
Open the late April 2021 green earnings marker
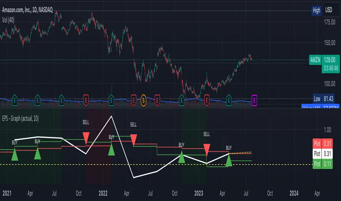click(37, 100)
